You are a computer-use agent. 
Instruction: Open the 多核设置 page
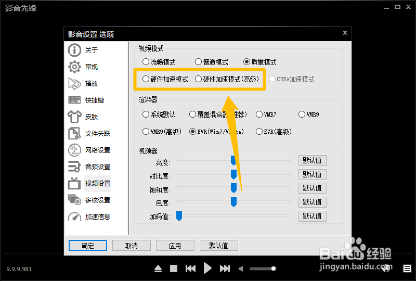pos(97,200)
